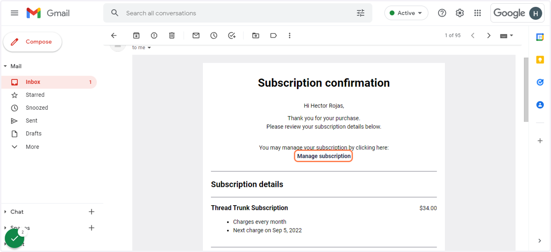Open the Google account avatar H
The image size is (551, 252).
coord(535,13)
